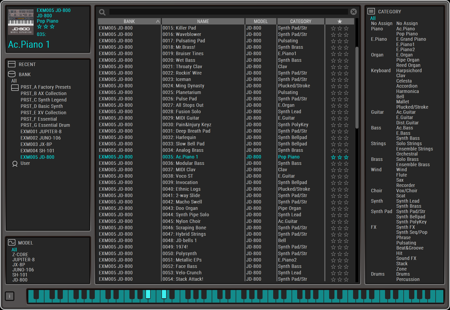This screenshot has height=310, width=450.
Task: Click the JD-800 synth thumbnail image
Action: [21, 22]
